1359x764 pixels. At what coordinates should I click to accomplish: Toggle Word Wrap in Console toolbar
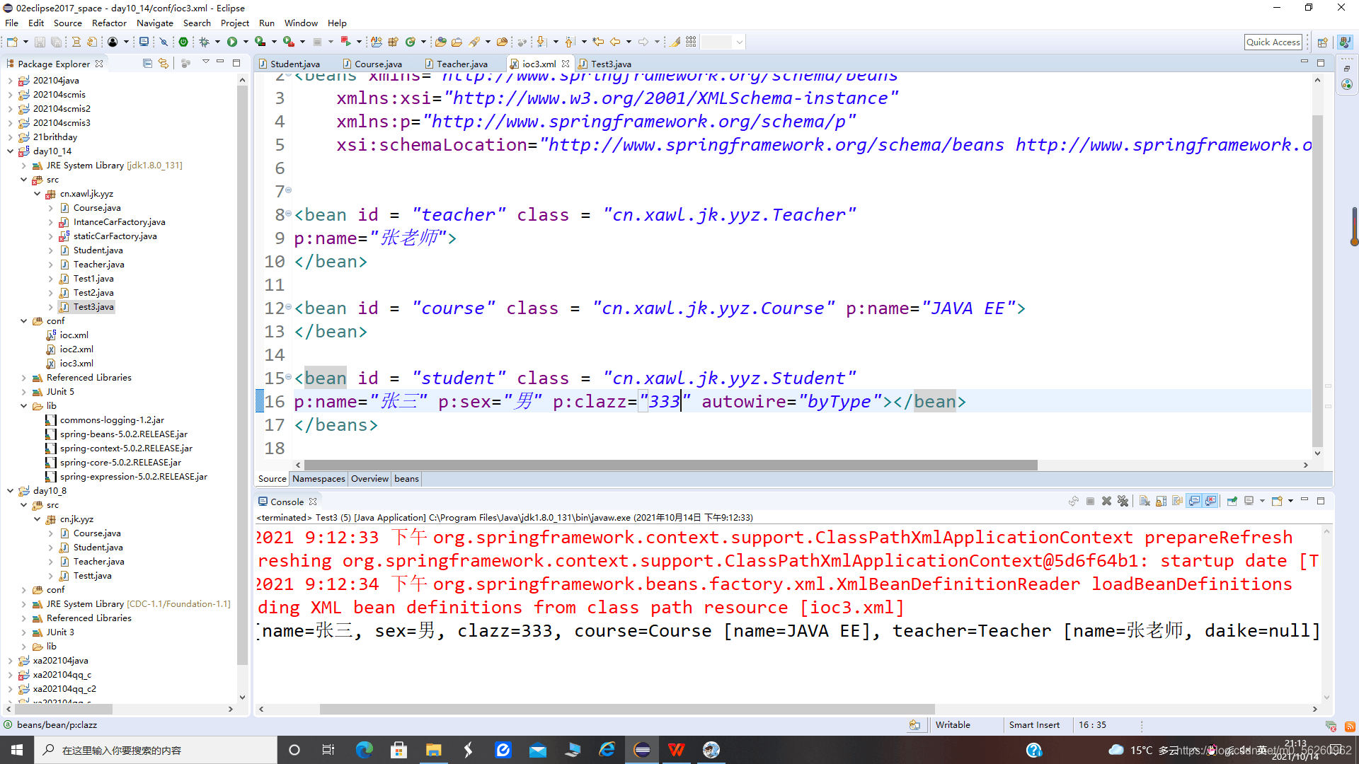[x=1177, y=501]
